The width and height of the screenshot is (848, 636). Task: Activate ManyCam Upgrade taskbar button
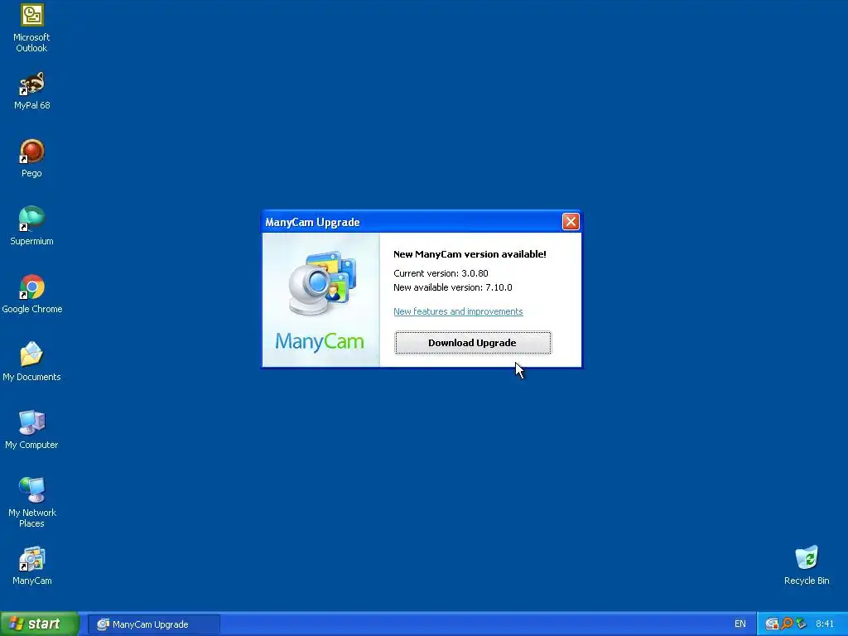tap(153, 624)
